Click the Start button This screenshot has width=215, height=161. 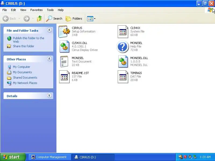pyautogui.click(x=13, y=157)
